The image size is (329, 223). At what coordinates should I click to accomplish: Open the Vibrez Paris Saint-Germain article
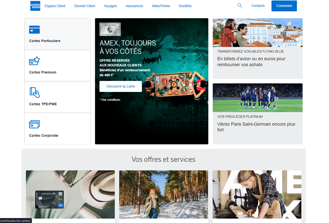click(x=256, y=127)
